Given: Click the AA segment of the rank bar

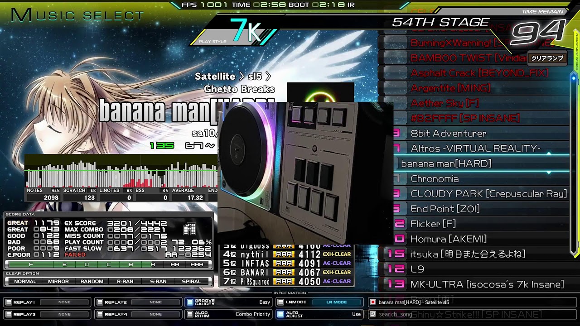Looking at the screenshot, I should click(x=175, y=264).
